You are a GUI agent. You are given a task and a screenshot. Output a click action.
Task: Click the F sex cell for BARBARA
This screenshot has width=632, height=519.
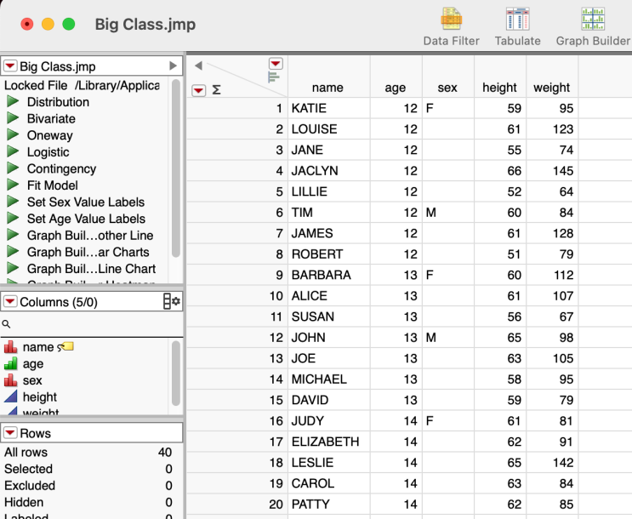pos(447,275)
